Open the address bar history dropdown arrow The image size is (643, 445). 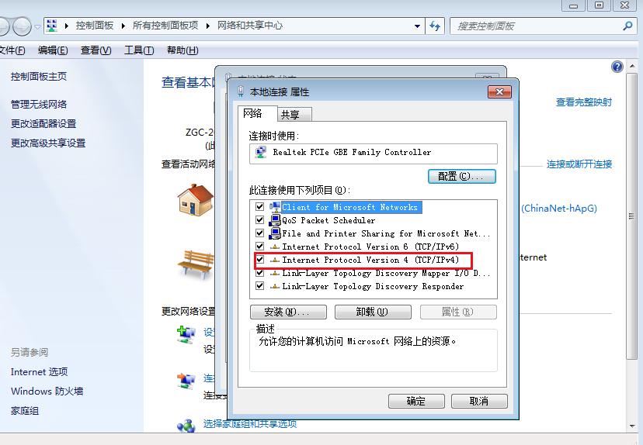click(x=417, y=26)
